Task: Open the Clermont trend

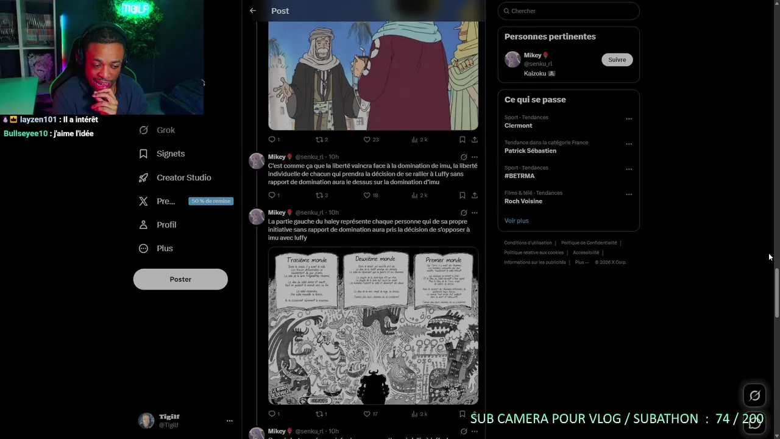Action: [x=519, y=126]
